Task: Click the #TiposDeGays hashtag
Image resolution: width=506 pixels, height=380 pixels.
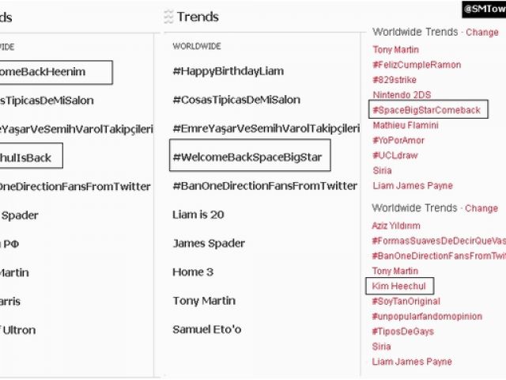Action: [402, 331]
